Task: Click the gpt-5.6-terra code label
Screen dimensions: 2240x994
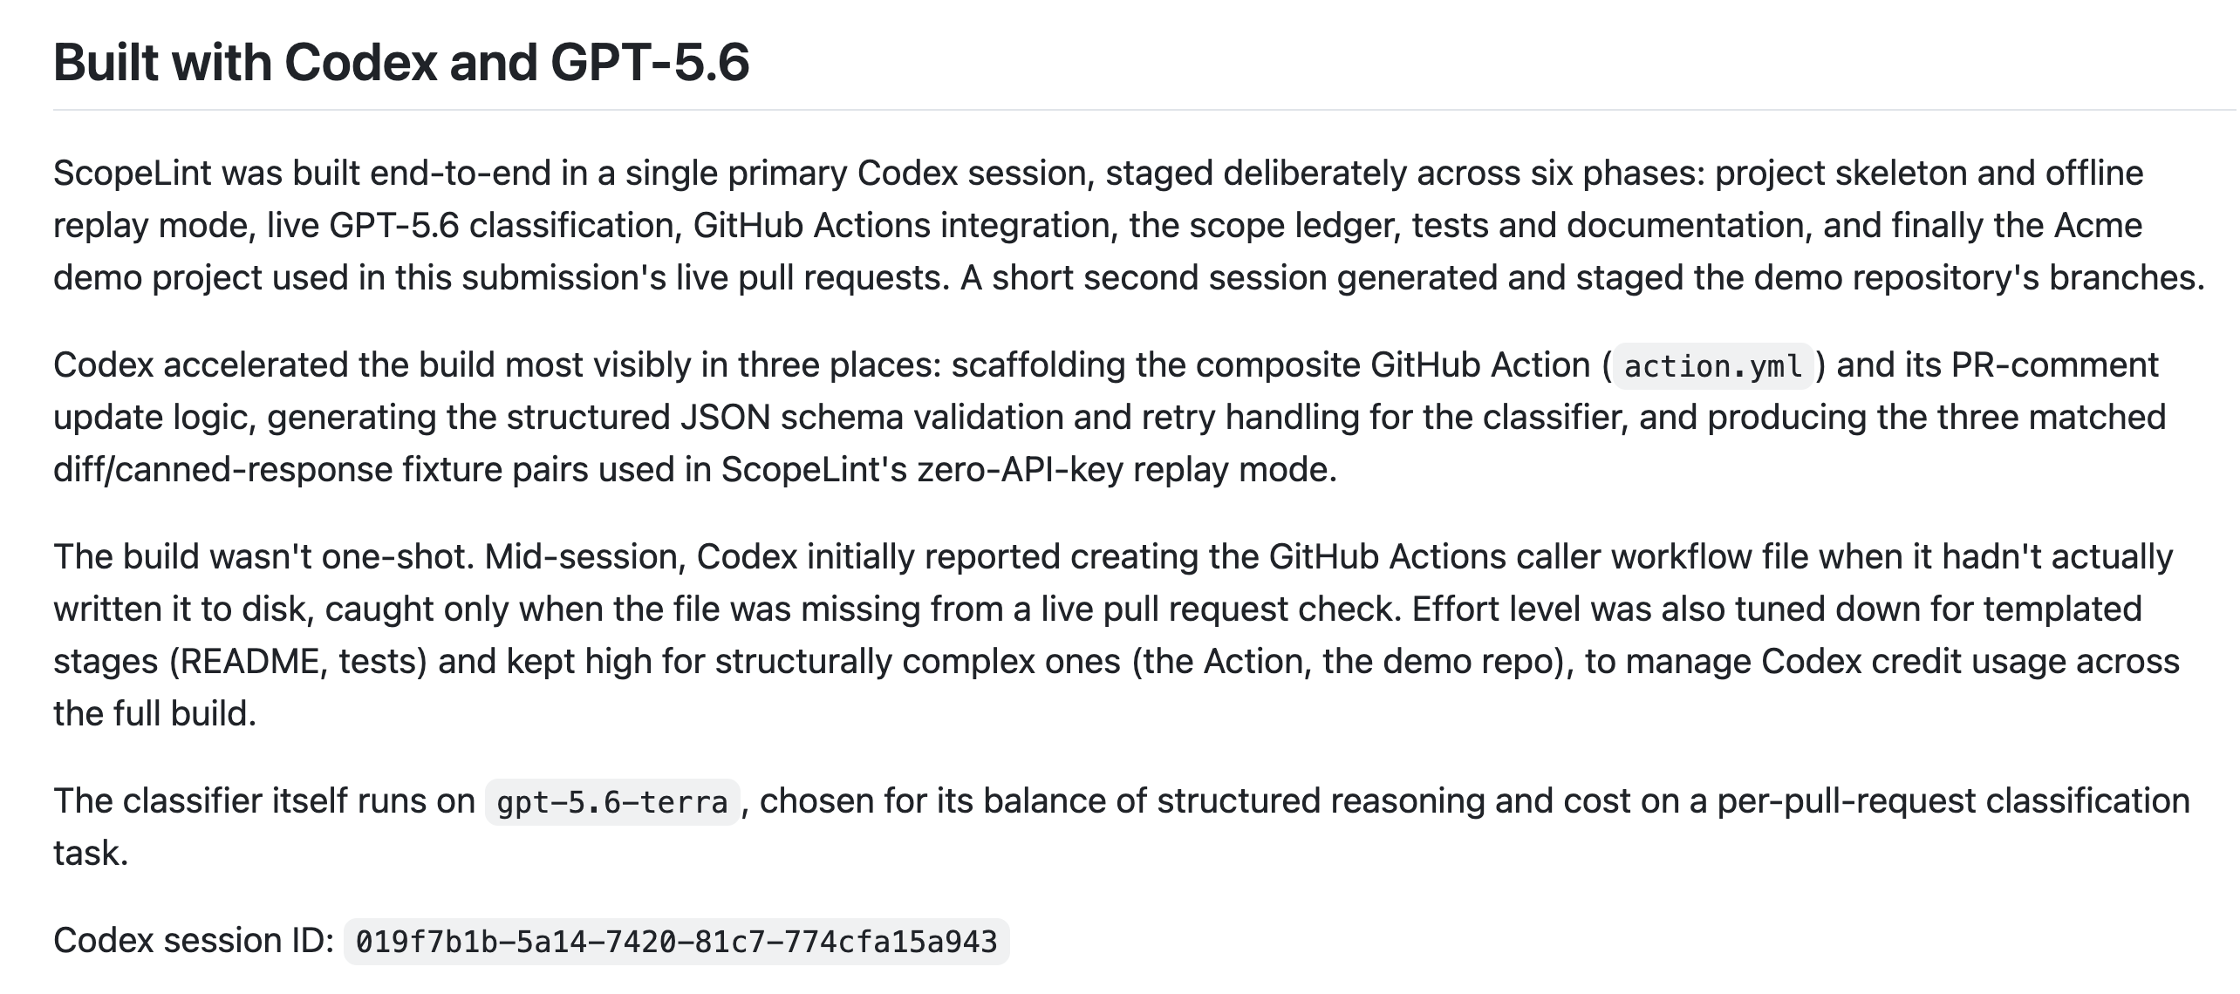Action: 612,802
